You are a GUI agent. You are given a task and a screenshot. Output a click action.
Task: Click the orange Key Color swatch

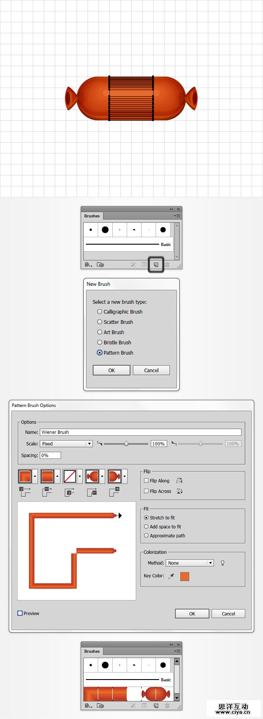[185, 576]
